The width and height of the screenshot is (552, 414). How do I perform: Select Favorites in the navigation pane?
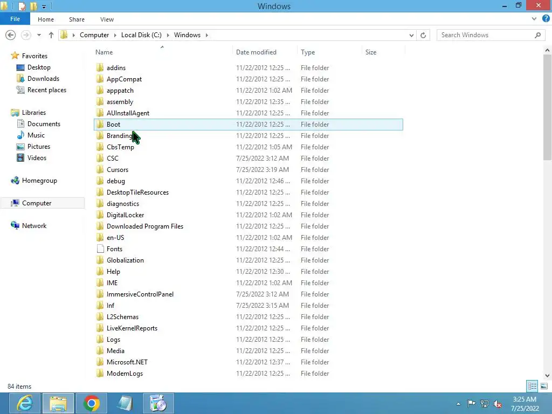point(34,56)
